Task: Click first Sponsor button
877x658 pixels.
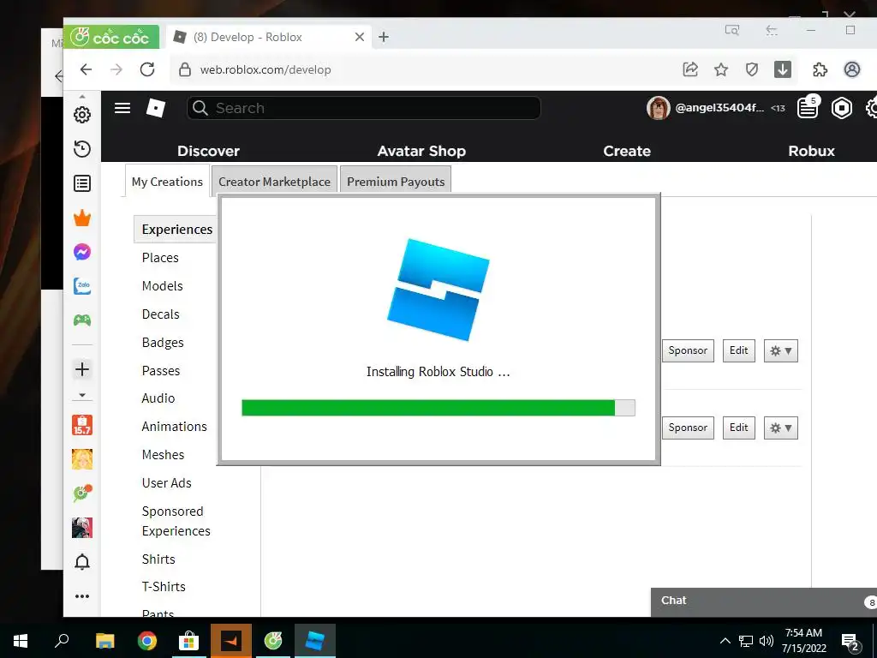Action: [x=688, y=350]
